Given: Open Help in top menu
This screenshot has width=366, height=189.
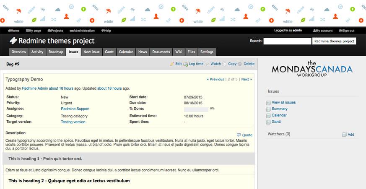Looking at the screenshot, I should pyautogui.click(x=106, y=31).
